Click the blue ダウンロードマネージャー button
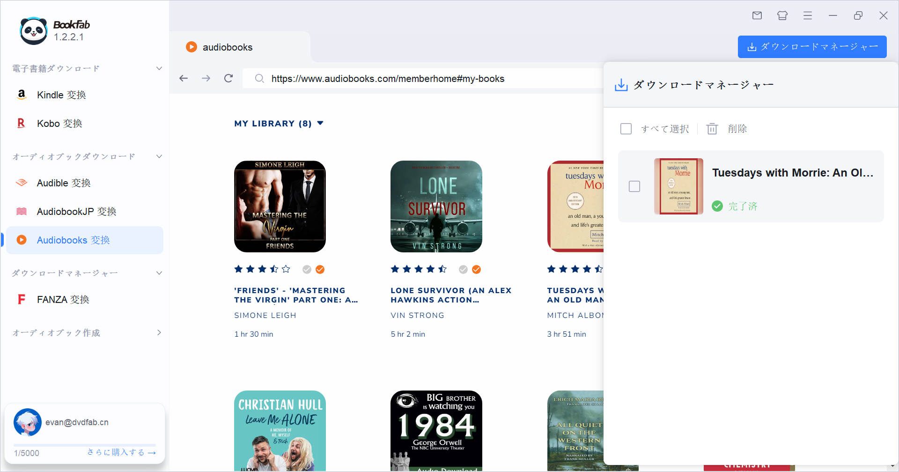 [812, 47]
